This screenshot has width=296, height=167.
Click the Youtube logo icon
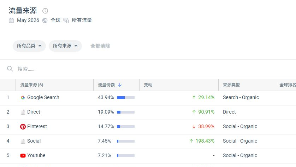(x=23, y=156)
